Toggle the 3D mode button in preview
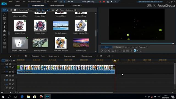Image resolution: width=176 pixels, height=99 pixels. 135,51
